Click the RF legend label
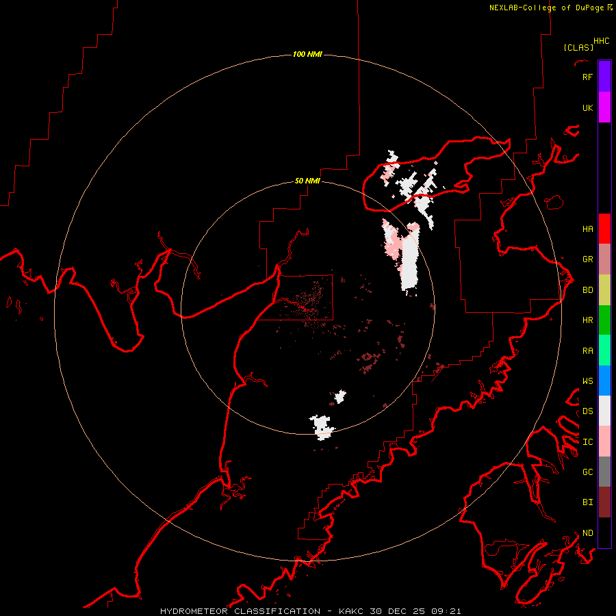Image resolution: width=616 pixels, height=616 pixels. coord(587,77)
